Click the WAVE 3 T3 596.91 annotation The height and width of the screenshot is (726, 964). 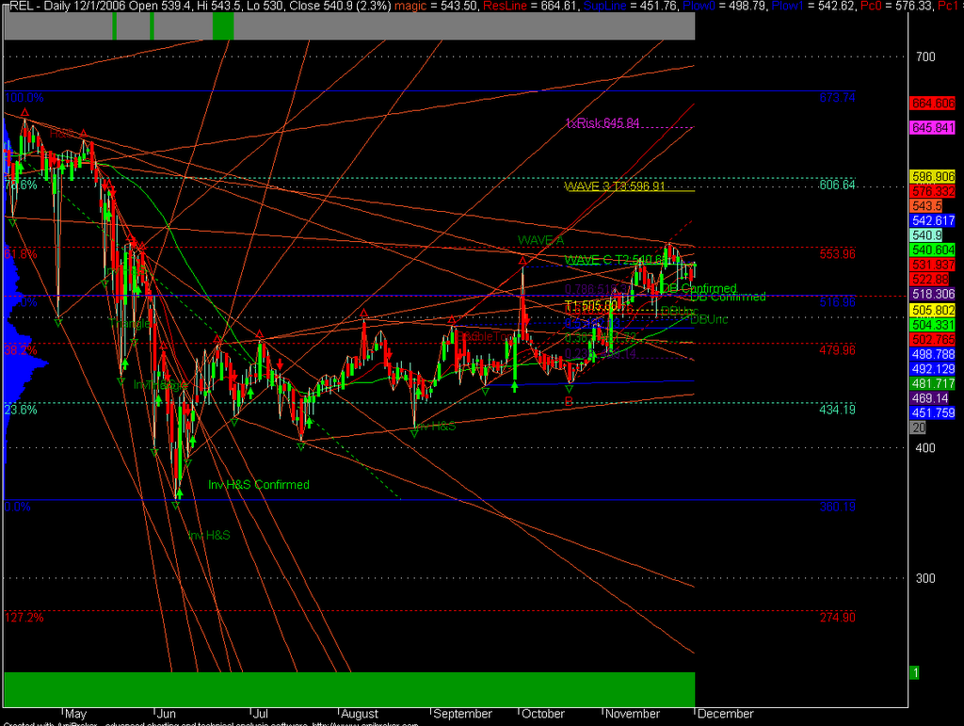[x=615, y=186]
